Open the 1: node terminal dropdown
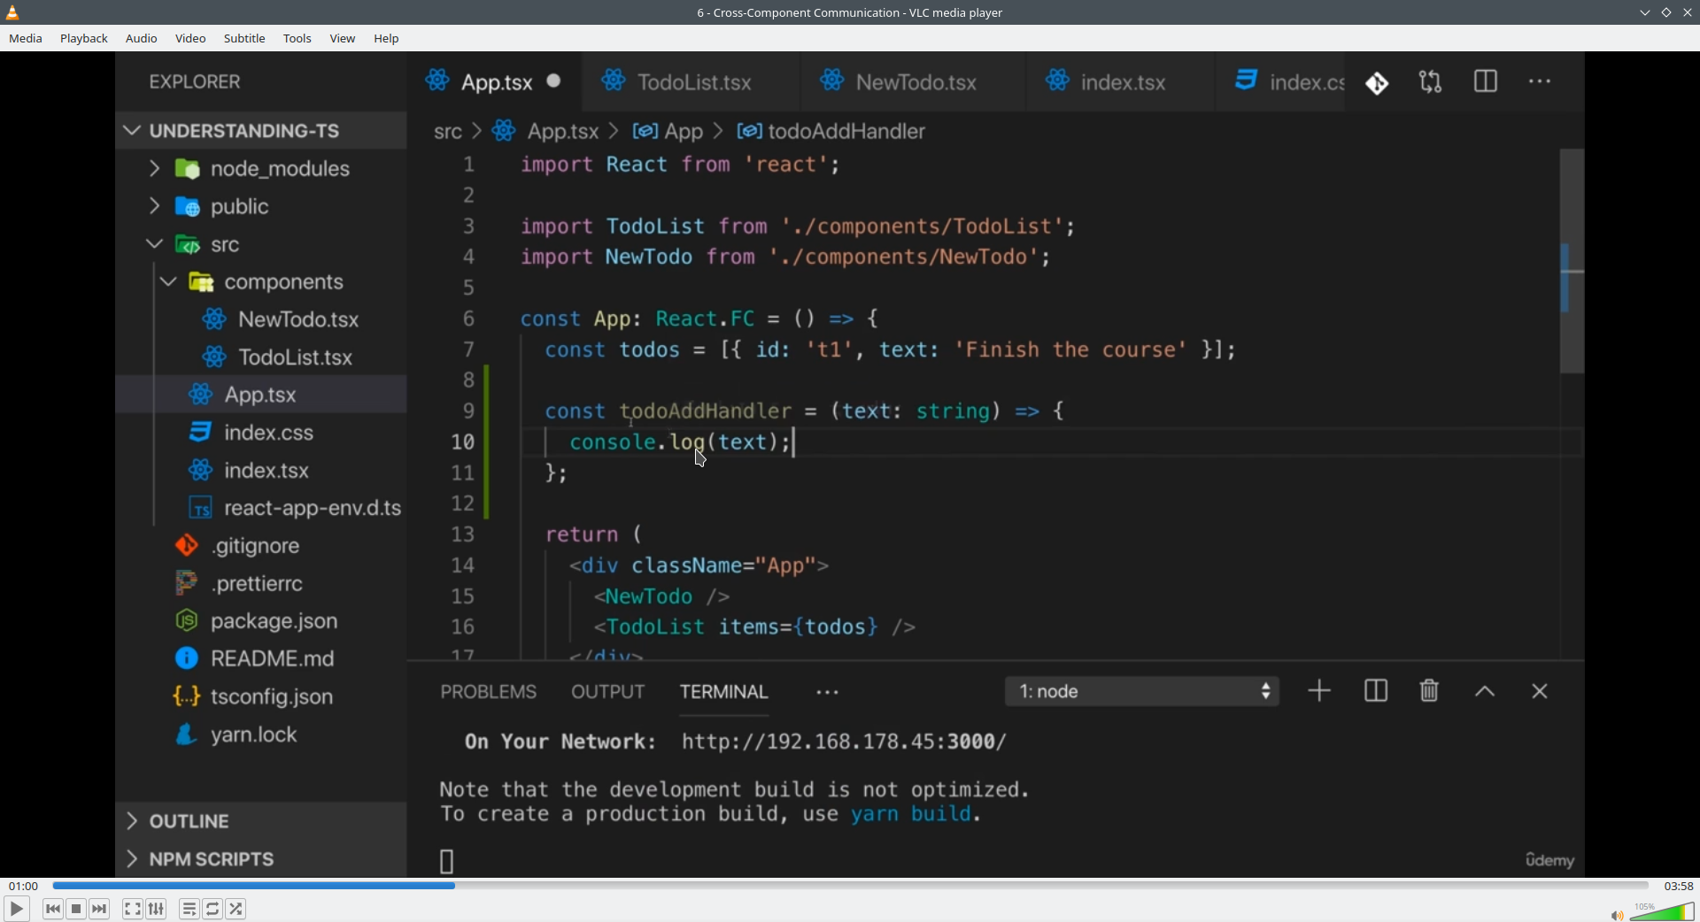1700x922 pixels. click(x=1142, y=692)
